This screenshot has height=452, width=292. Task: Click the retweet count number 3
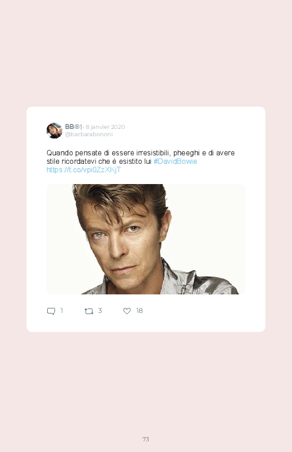(x=100, y=311)
